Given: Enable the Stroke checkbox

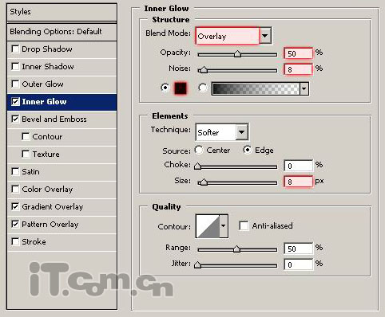Looking at the screenshot, I should [x=15, y=241].
